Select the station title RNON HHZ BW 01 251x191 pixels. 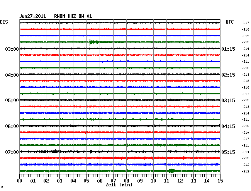point(73,16)
